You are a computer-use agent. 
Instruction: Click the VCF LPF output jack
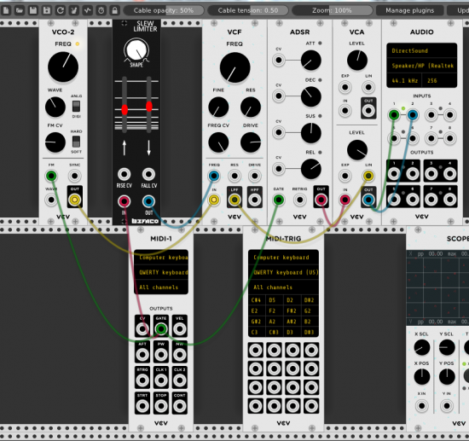(234, 200)
